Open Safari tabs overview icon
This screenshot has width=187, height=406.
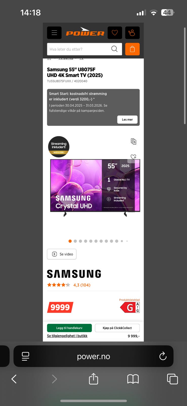(x=172, y=379)
